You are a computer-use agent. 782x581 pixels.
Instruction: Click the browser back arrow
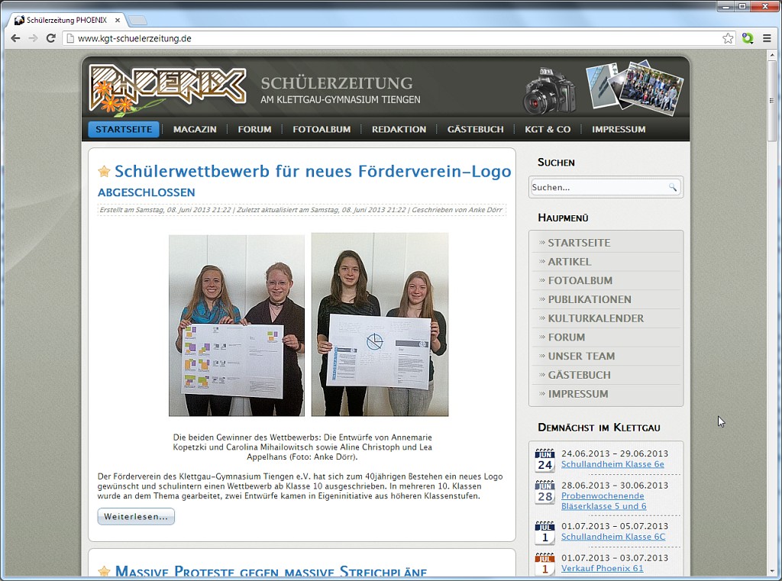(15, 38)
